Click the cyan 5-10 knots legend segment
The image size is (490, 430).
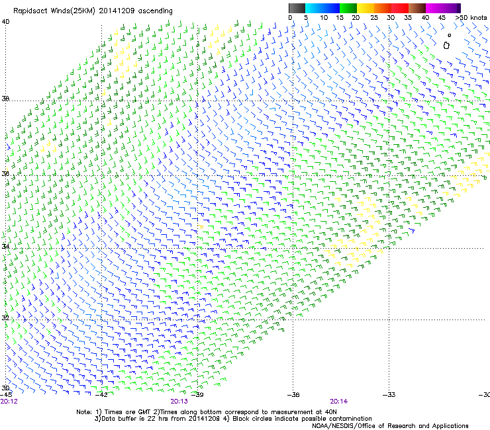pyautogui.click(x=314, y=8)
